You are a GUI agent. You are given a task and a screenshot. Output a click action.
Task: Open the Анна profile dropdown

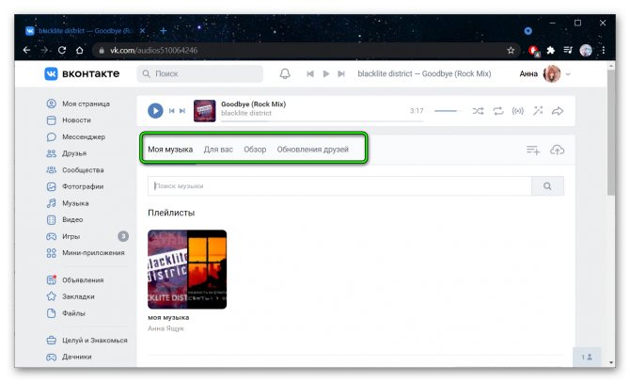(x=544, y=73)
